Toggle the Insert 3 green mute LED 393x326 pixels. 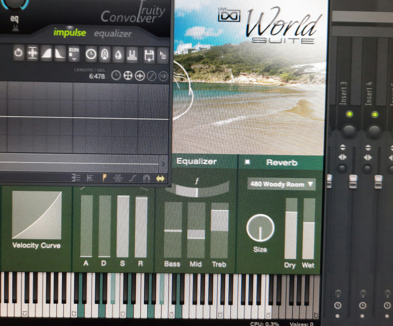pyautogui.click(x=349, y=114)
